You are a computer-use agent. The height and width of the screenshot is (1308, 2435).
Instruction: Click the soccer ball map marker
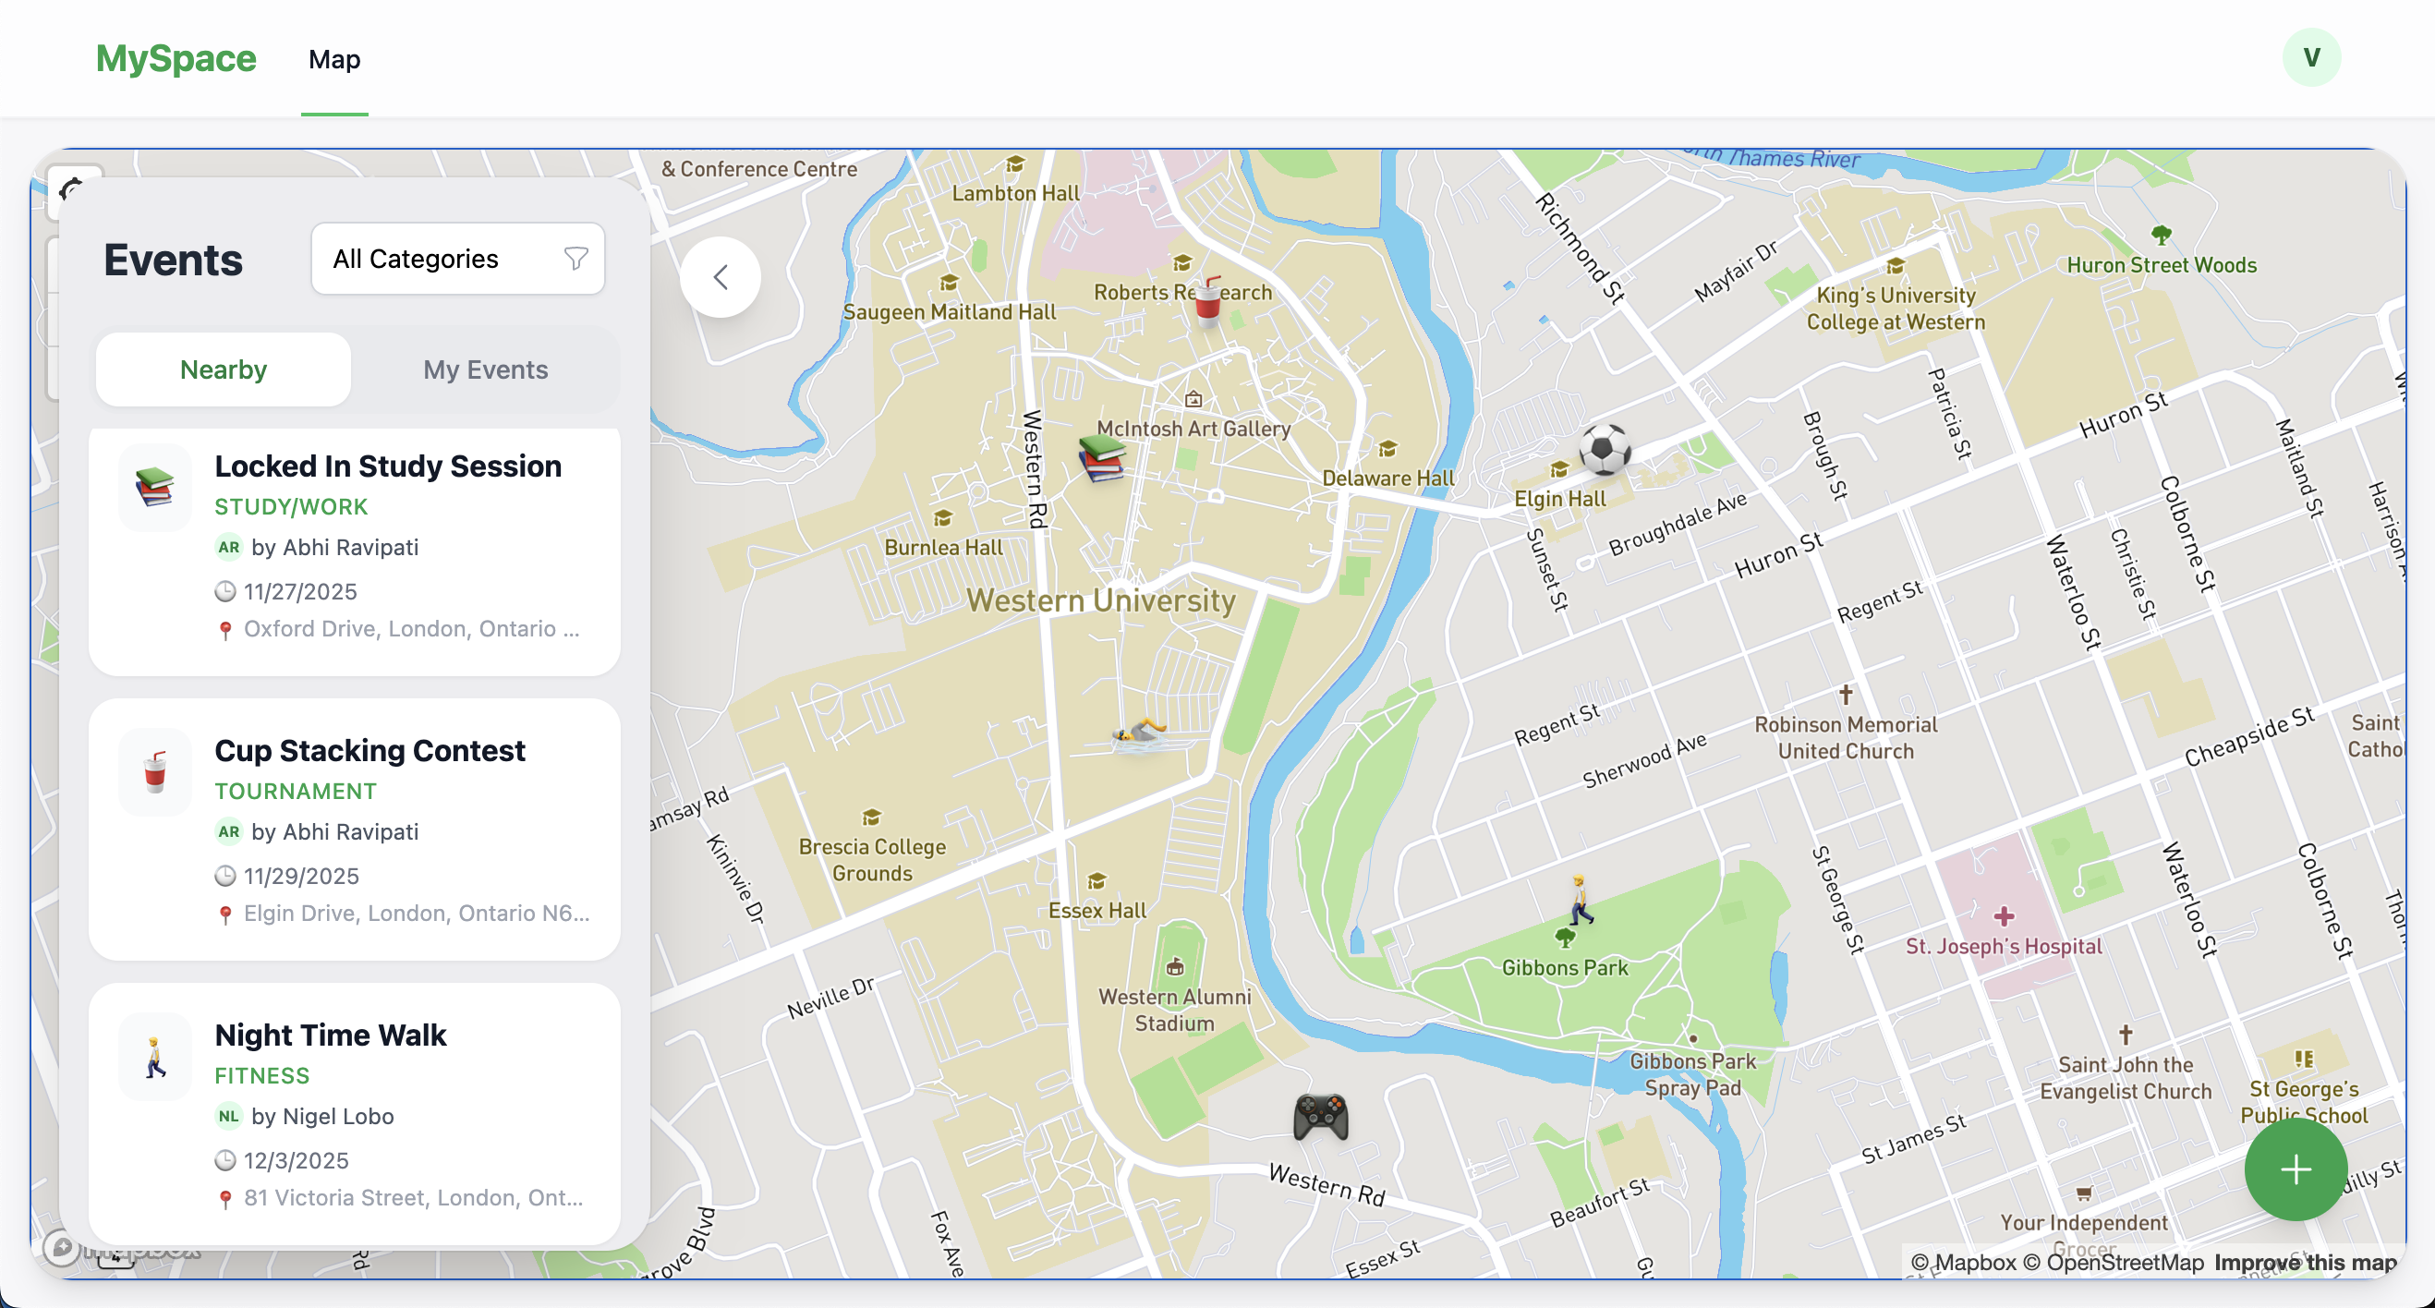pos(1605,448)
